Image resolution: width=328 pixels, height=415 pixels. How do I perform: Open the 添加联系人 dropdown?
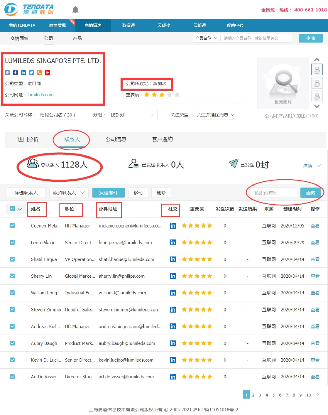(69, 193)
